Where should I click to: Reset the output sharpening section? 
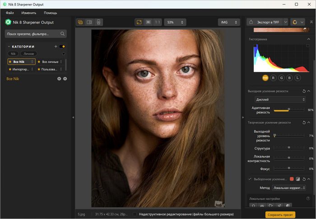(x=304, y=91)
